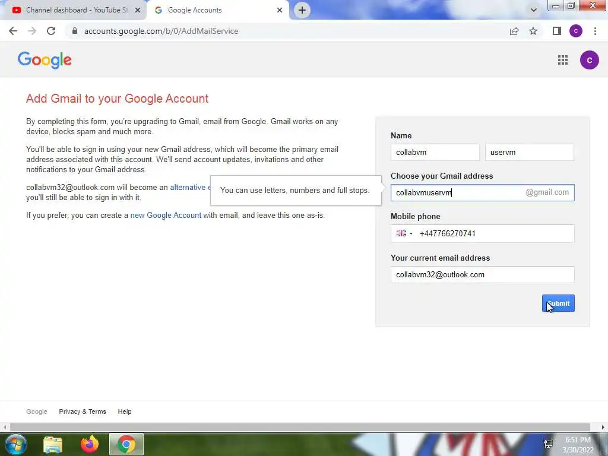Viewport: 608px width, 456px height.
Task: Edit the first name field collabvm
Action: (435, 153)
